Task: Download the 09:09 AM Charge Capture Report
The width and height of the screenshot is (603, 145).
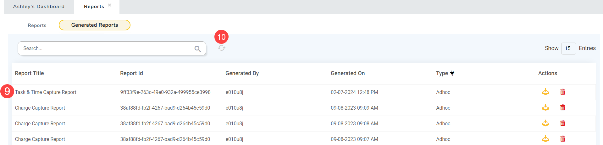Action: click(545, 107)
